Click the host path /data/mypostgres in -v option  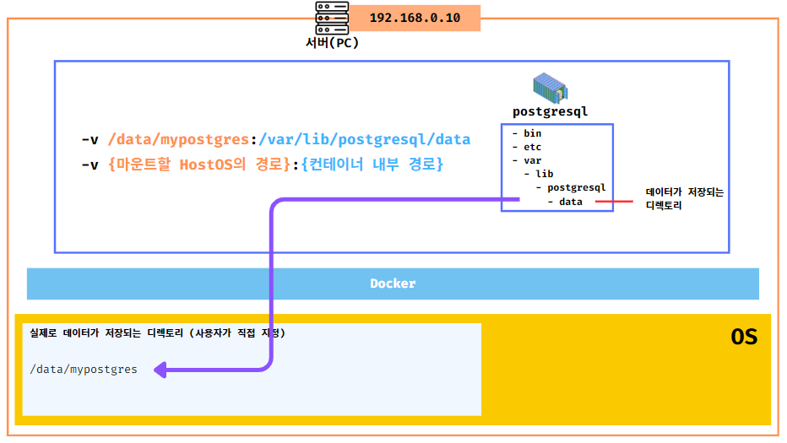coord(179,139)
